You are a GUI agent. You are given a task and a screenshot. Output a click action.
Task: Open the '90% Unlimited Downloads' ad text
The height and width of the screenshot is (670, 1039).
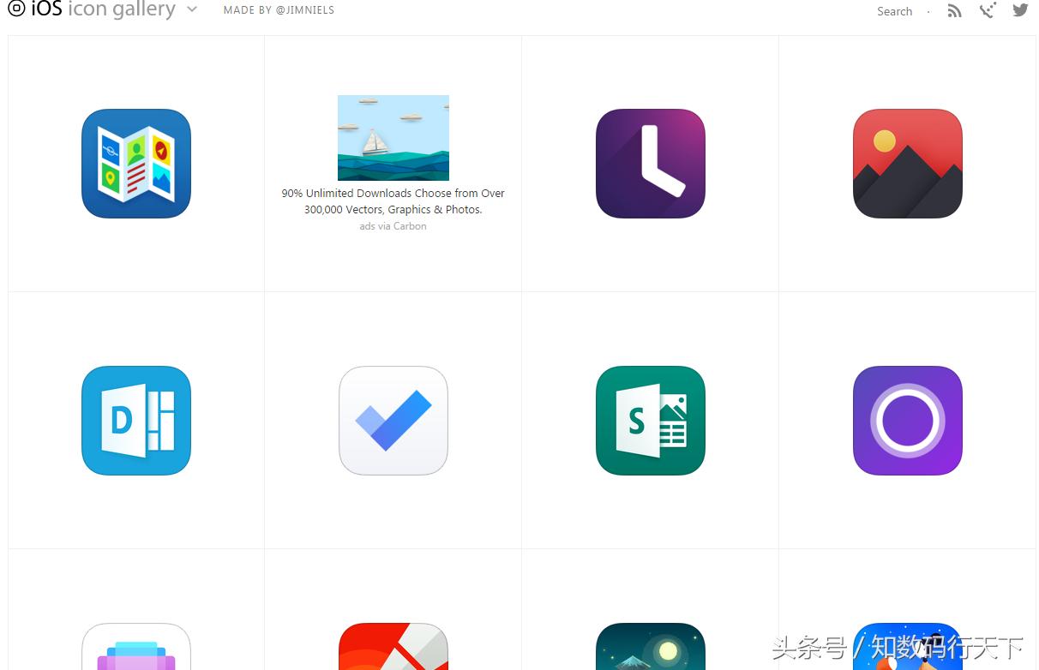pyautogui.click(x=393, y=201)
